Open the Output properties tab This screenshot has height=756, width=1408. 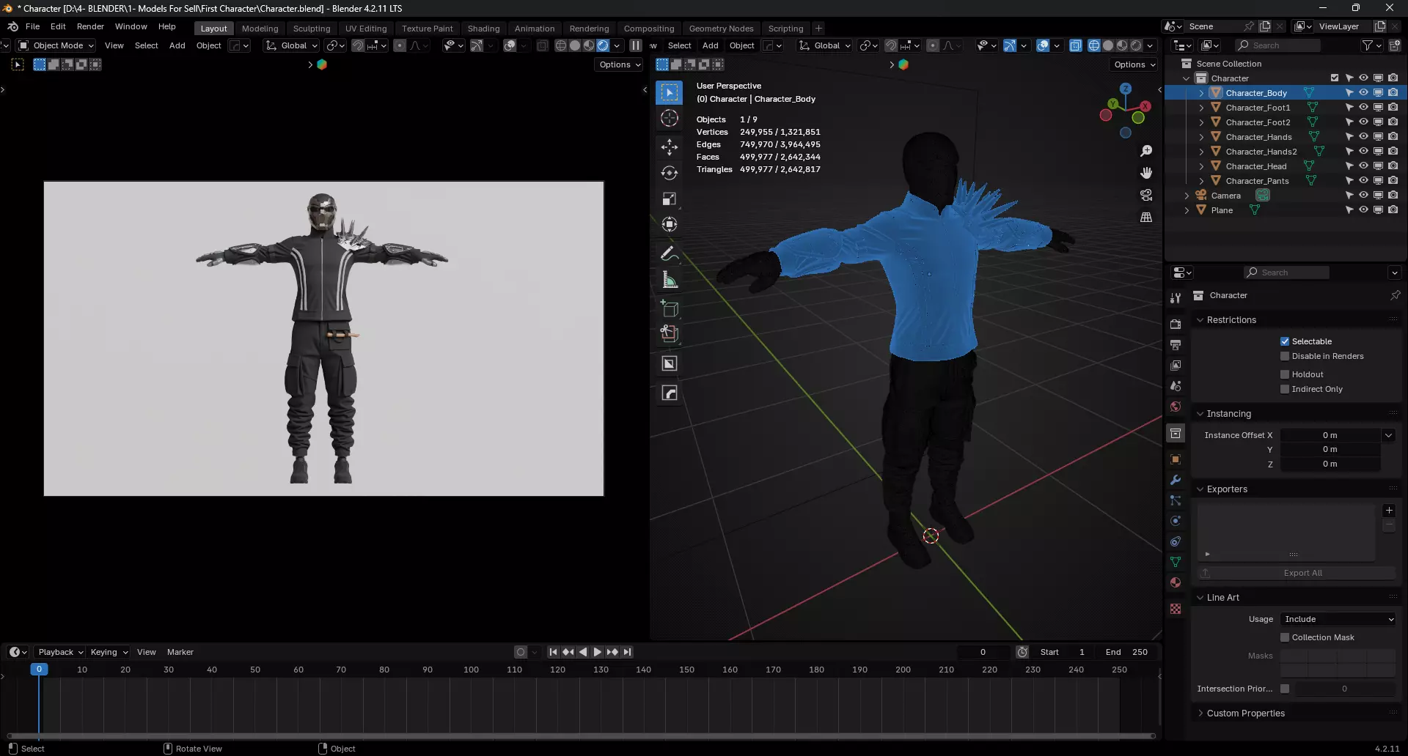pos(1176,344)
